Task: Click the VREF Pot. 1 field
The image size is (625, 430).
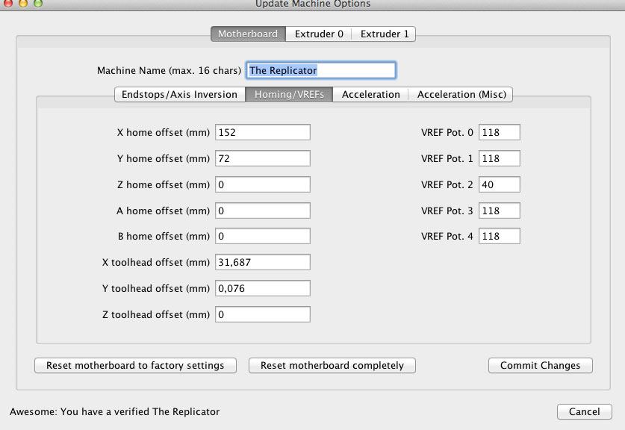Action: click(500, 158)
